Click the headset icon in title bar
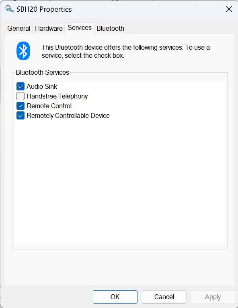 (9, 9)
